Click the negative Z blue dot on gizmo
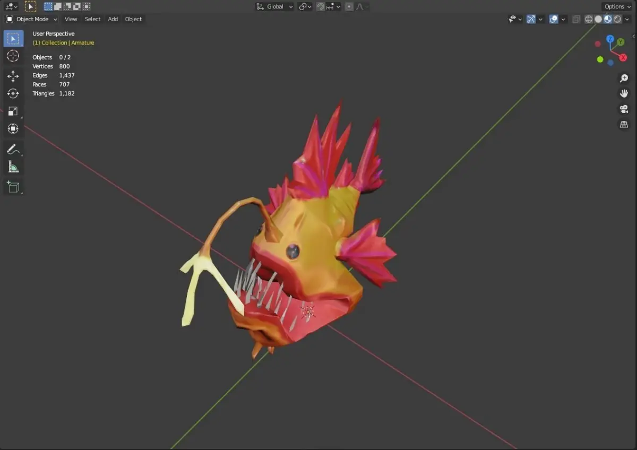637x450 pixels. (x=610, y=63)
